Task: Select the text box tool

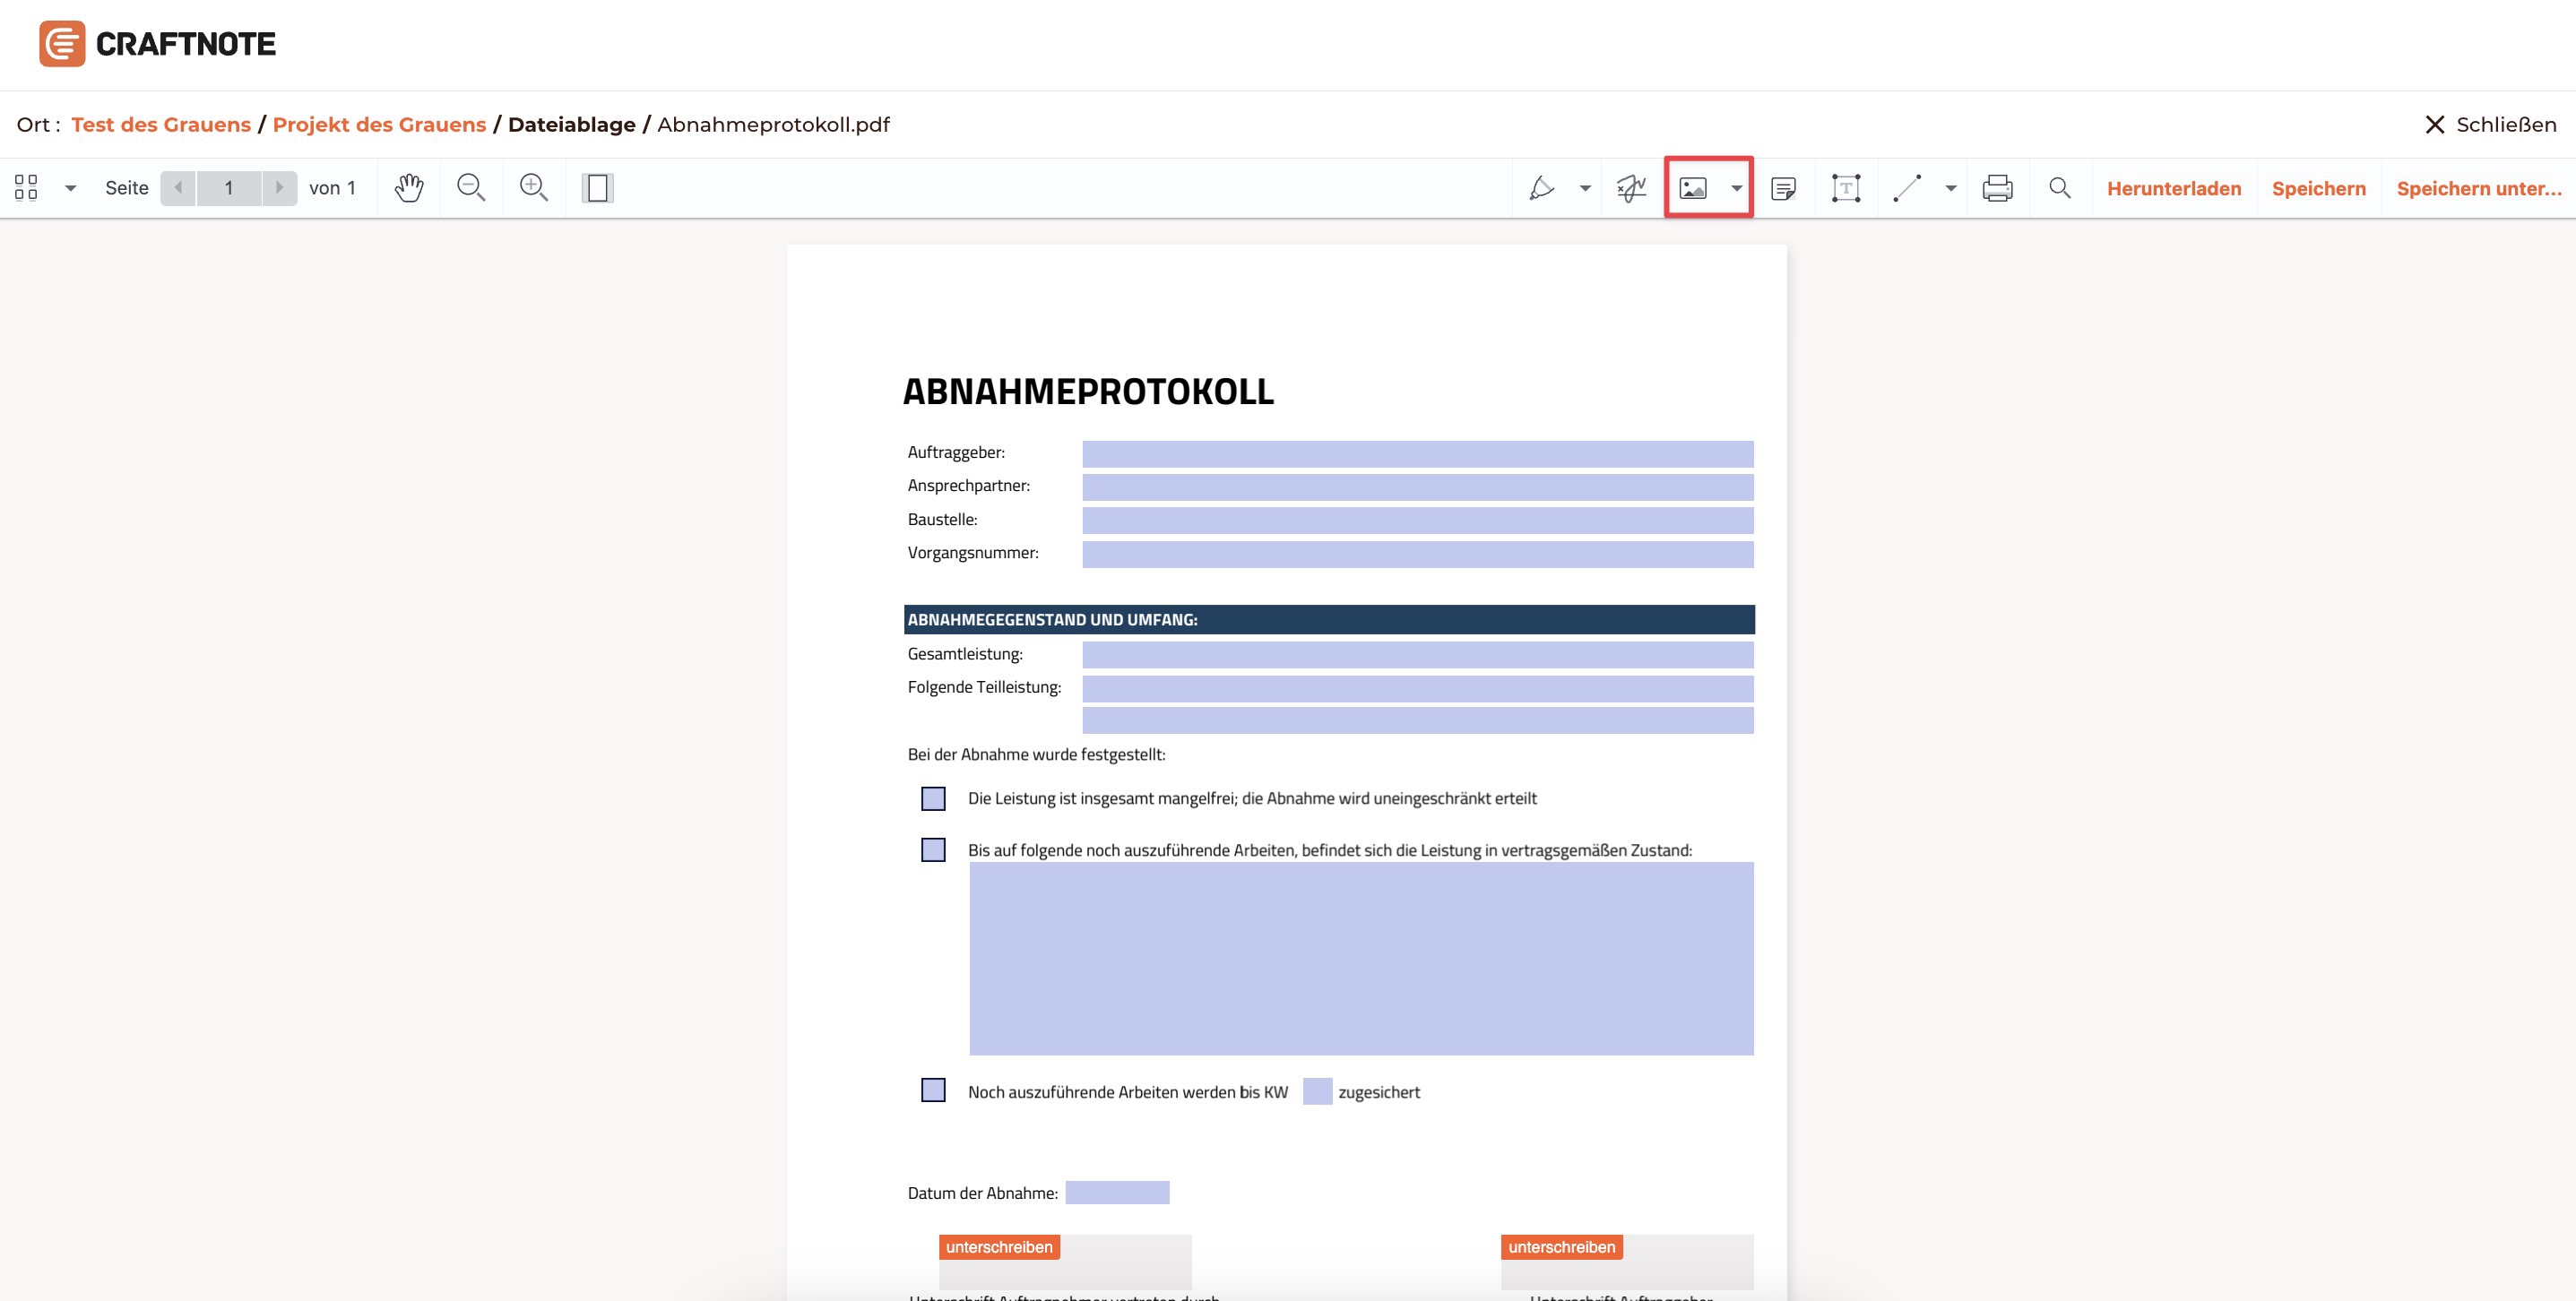Action: pyautogui.click(x=1846, y=188)
